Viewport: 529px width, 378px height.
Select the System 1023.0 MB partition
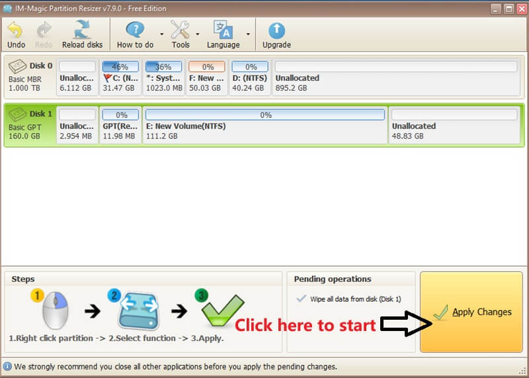click(163, 77)
